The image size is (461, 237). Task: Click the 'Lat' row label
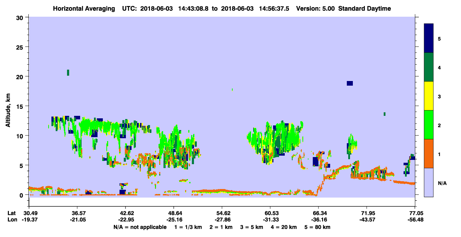11,213
